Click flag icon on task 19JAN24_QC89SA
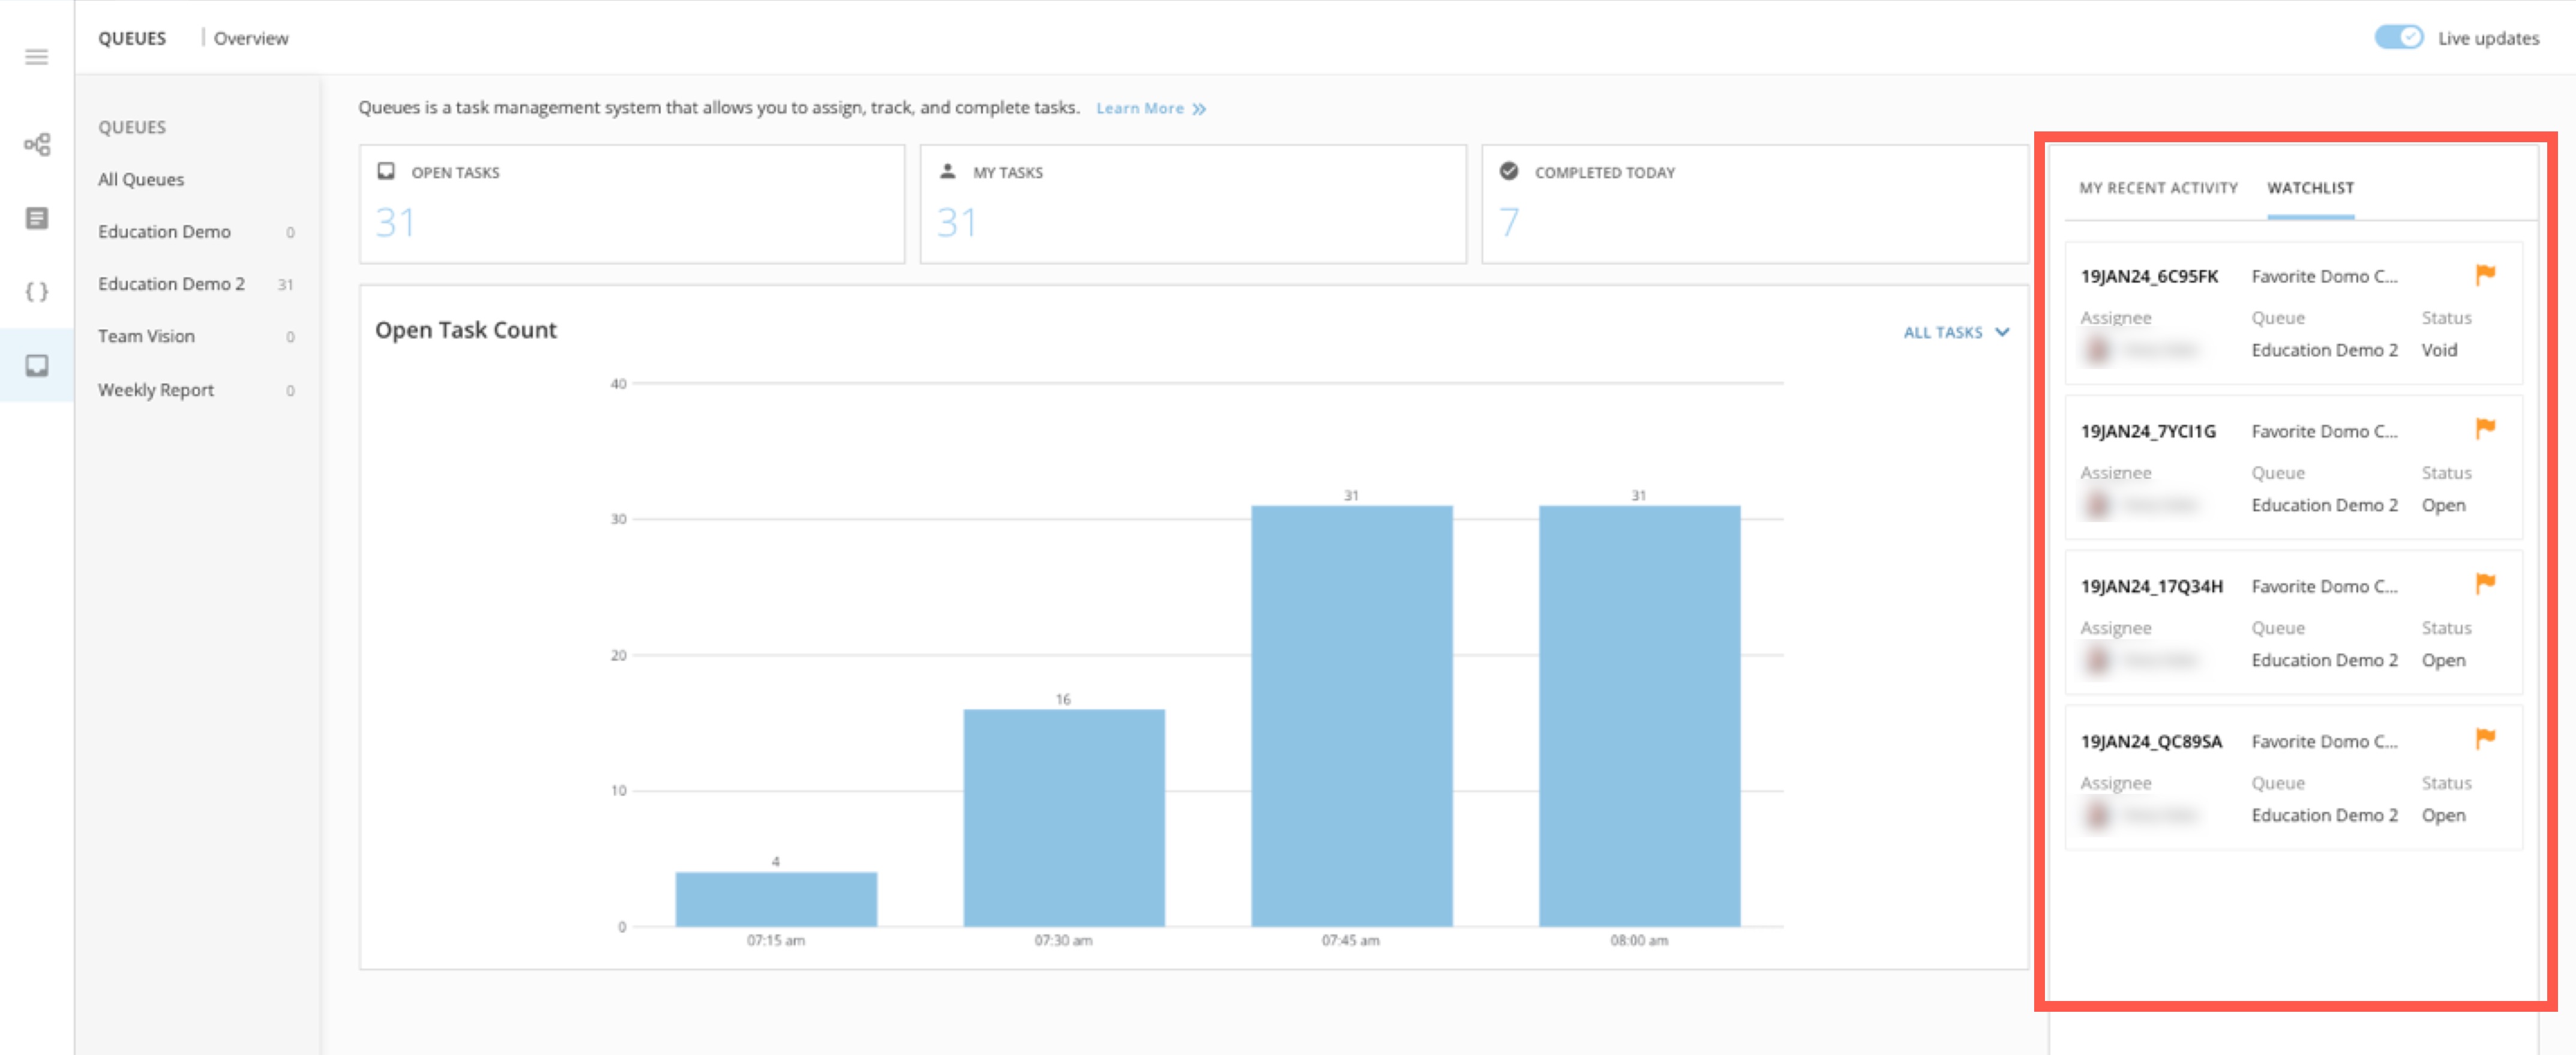This screenshot has height=1055, width=2576. point(2485,739)
